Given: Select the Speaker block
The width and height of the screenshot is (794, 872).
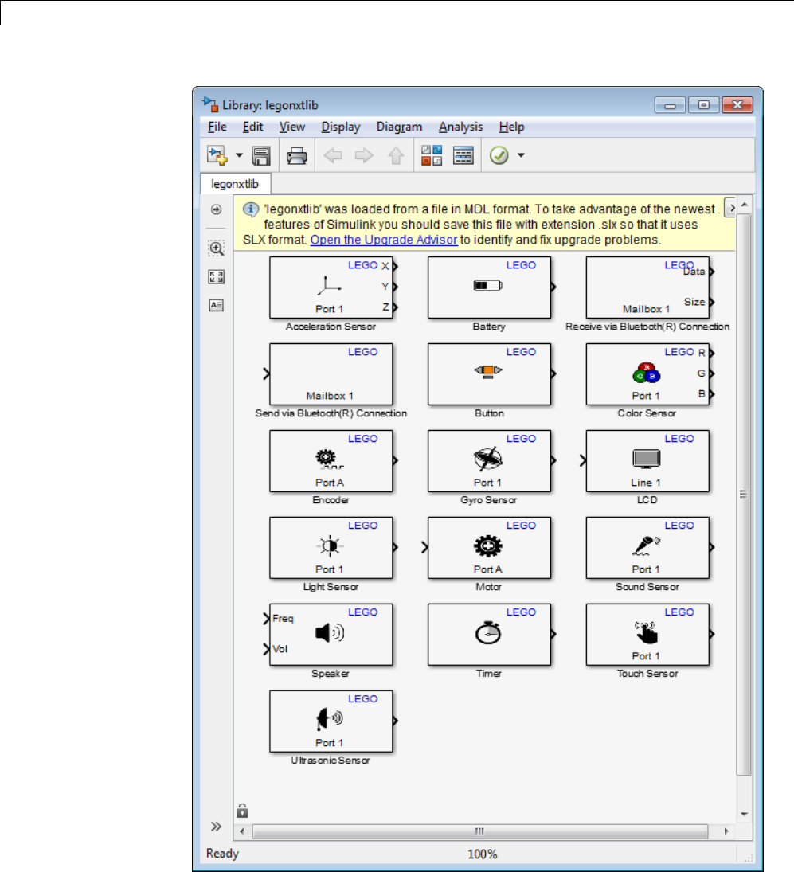Looking at the screenshot, I should pyautogui.click(x=331, y=634).
